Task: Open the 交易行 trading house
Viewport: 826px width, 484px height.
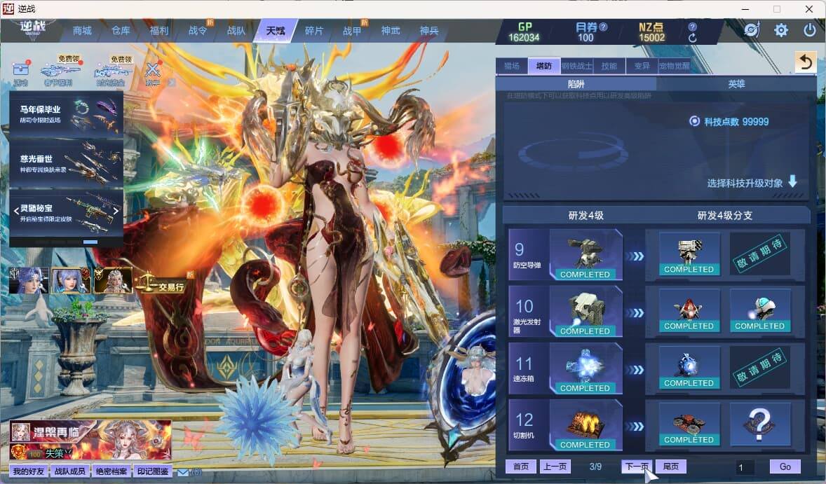Action: (161, 285)
